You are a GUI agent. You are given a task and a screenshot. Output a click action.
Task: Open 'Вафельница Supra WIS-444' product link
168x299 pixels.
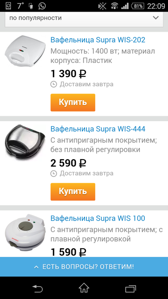point(98,129)
